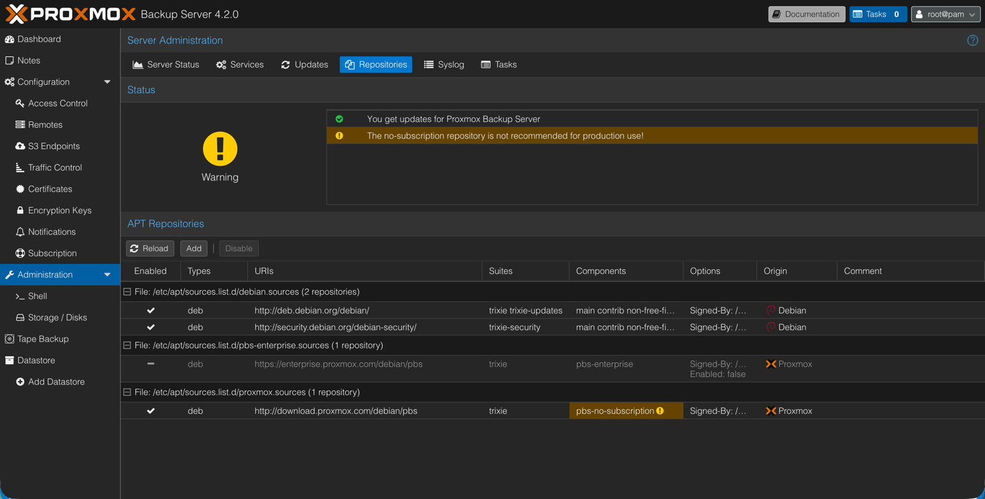The image size is (985, 499).
Task: Select the pbs-no-subscription component cell
Action: pyautogui.click(x=627, y=411)
